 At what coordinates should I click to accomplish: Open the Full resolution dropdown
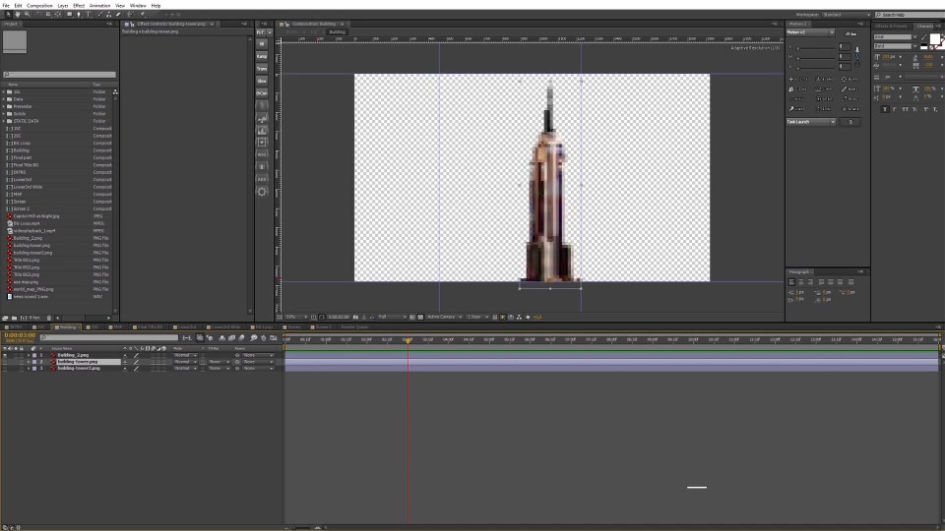(392, 317)
